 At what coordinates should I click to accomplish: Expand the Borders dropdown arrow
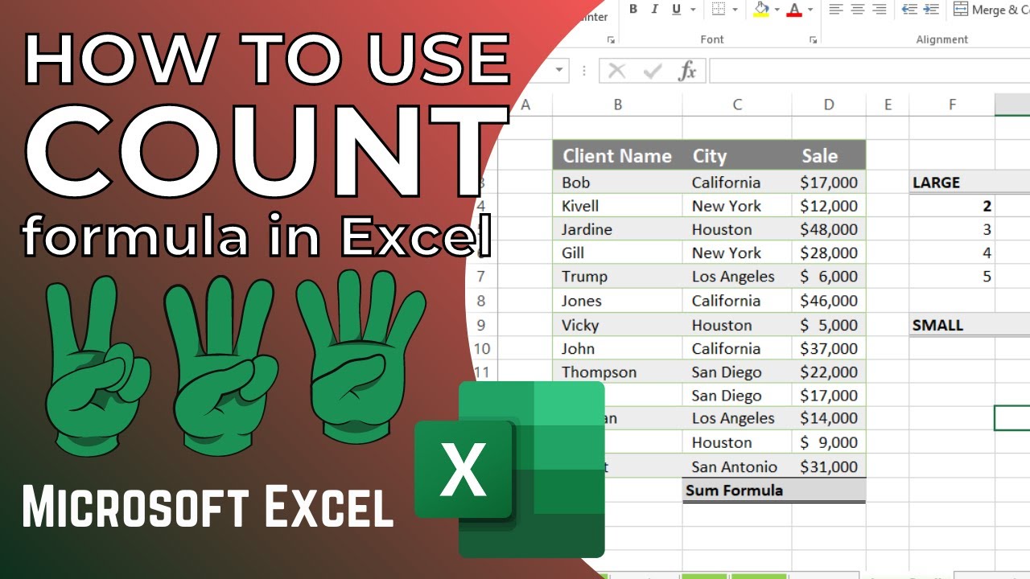(x=736, y=10)
